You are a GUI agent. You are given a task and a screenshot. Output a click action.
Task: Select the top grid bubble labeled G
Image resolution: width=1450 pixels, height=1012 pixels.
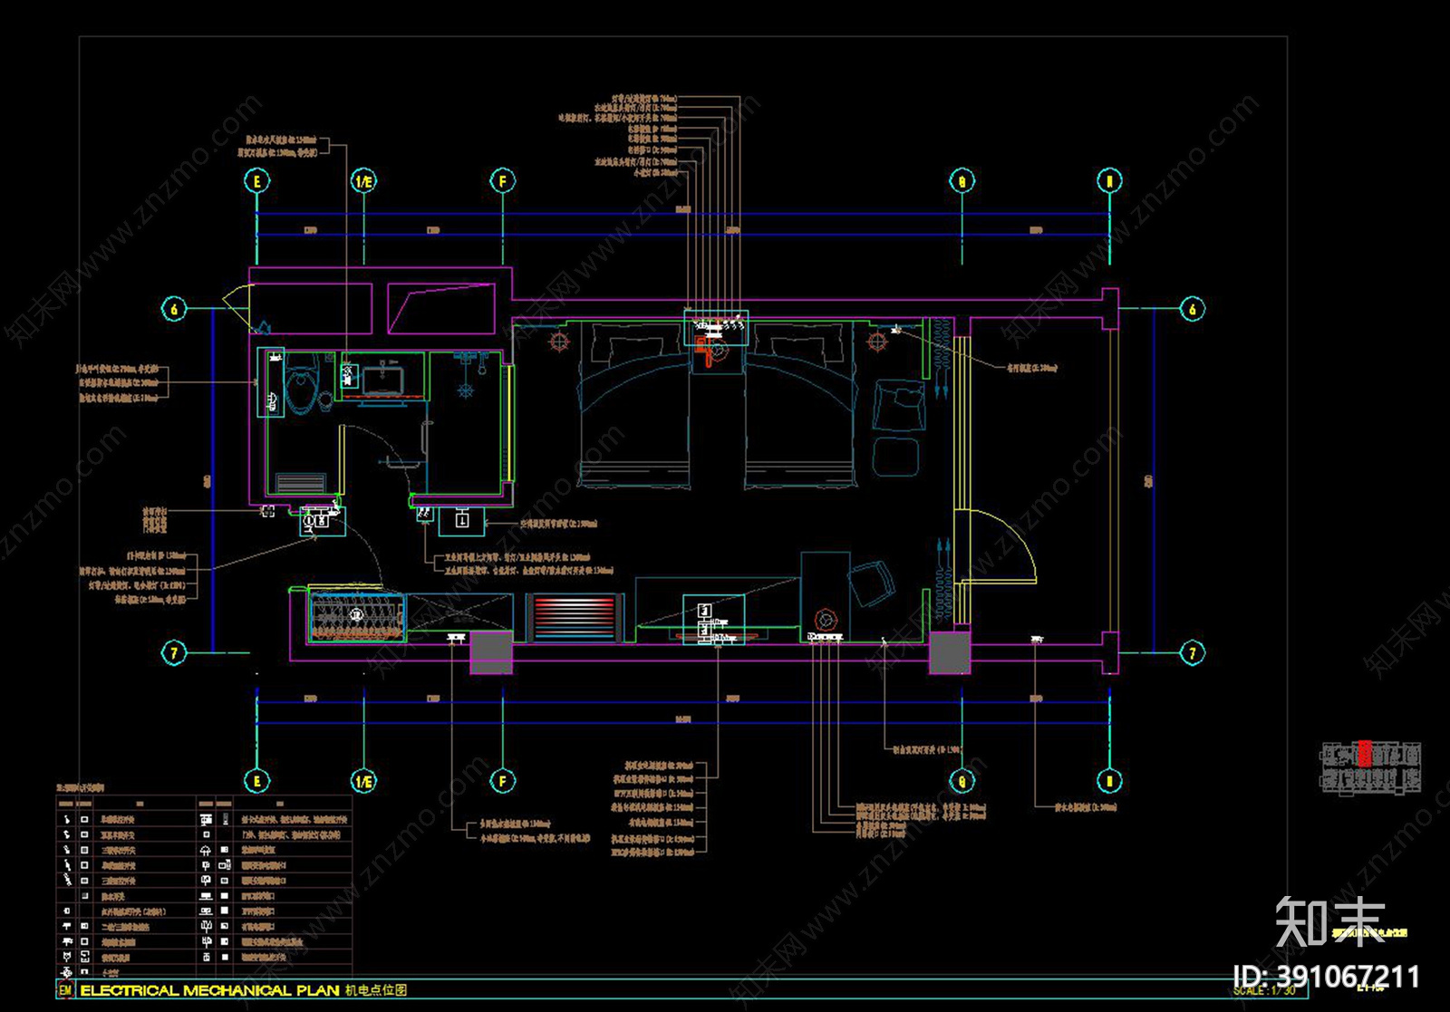coord(962,181)
